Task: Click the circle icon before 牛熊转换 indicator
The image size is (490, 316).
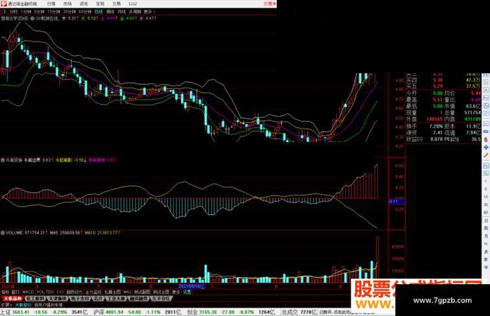Action: click(x=3, y=160)
